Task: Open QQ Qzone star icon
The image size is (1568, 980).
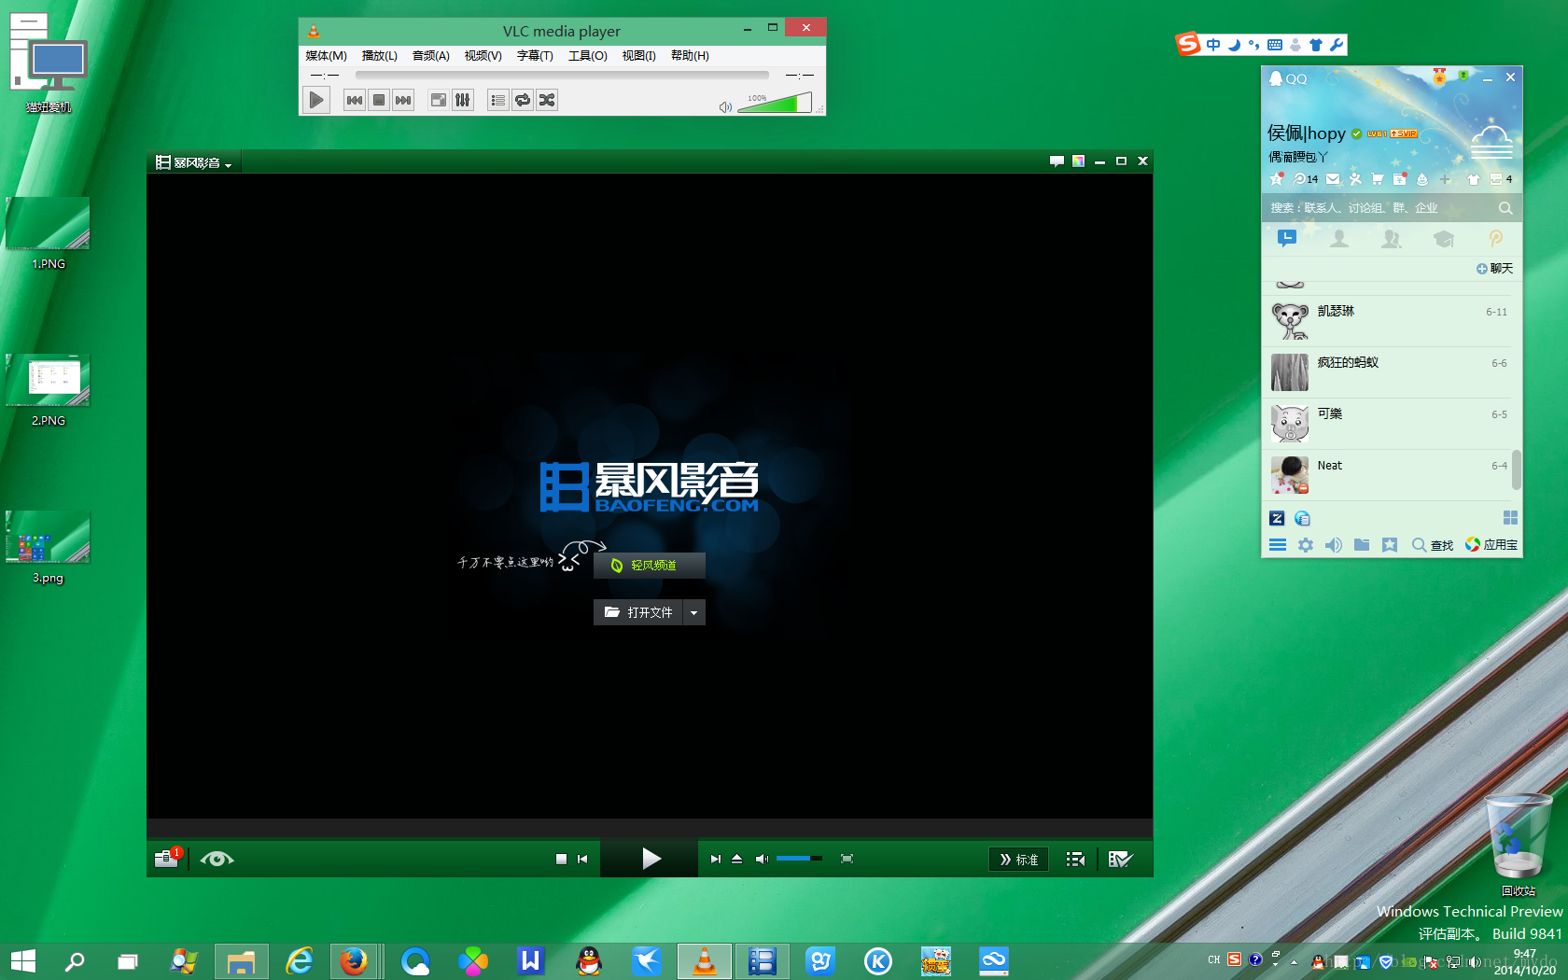Action: point(1277,179)
